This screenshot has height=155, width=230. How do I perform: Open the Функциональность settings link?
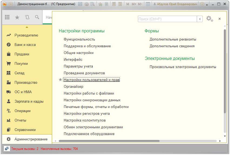pyautogui.click(x=79, y=39)
